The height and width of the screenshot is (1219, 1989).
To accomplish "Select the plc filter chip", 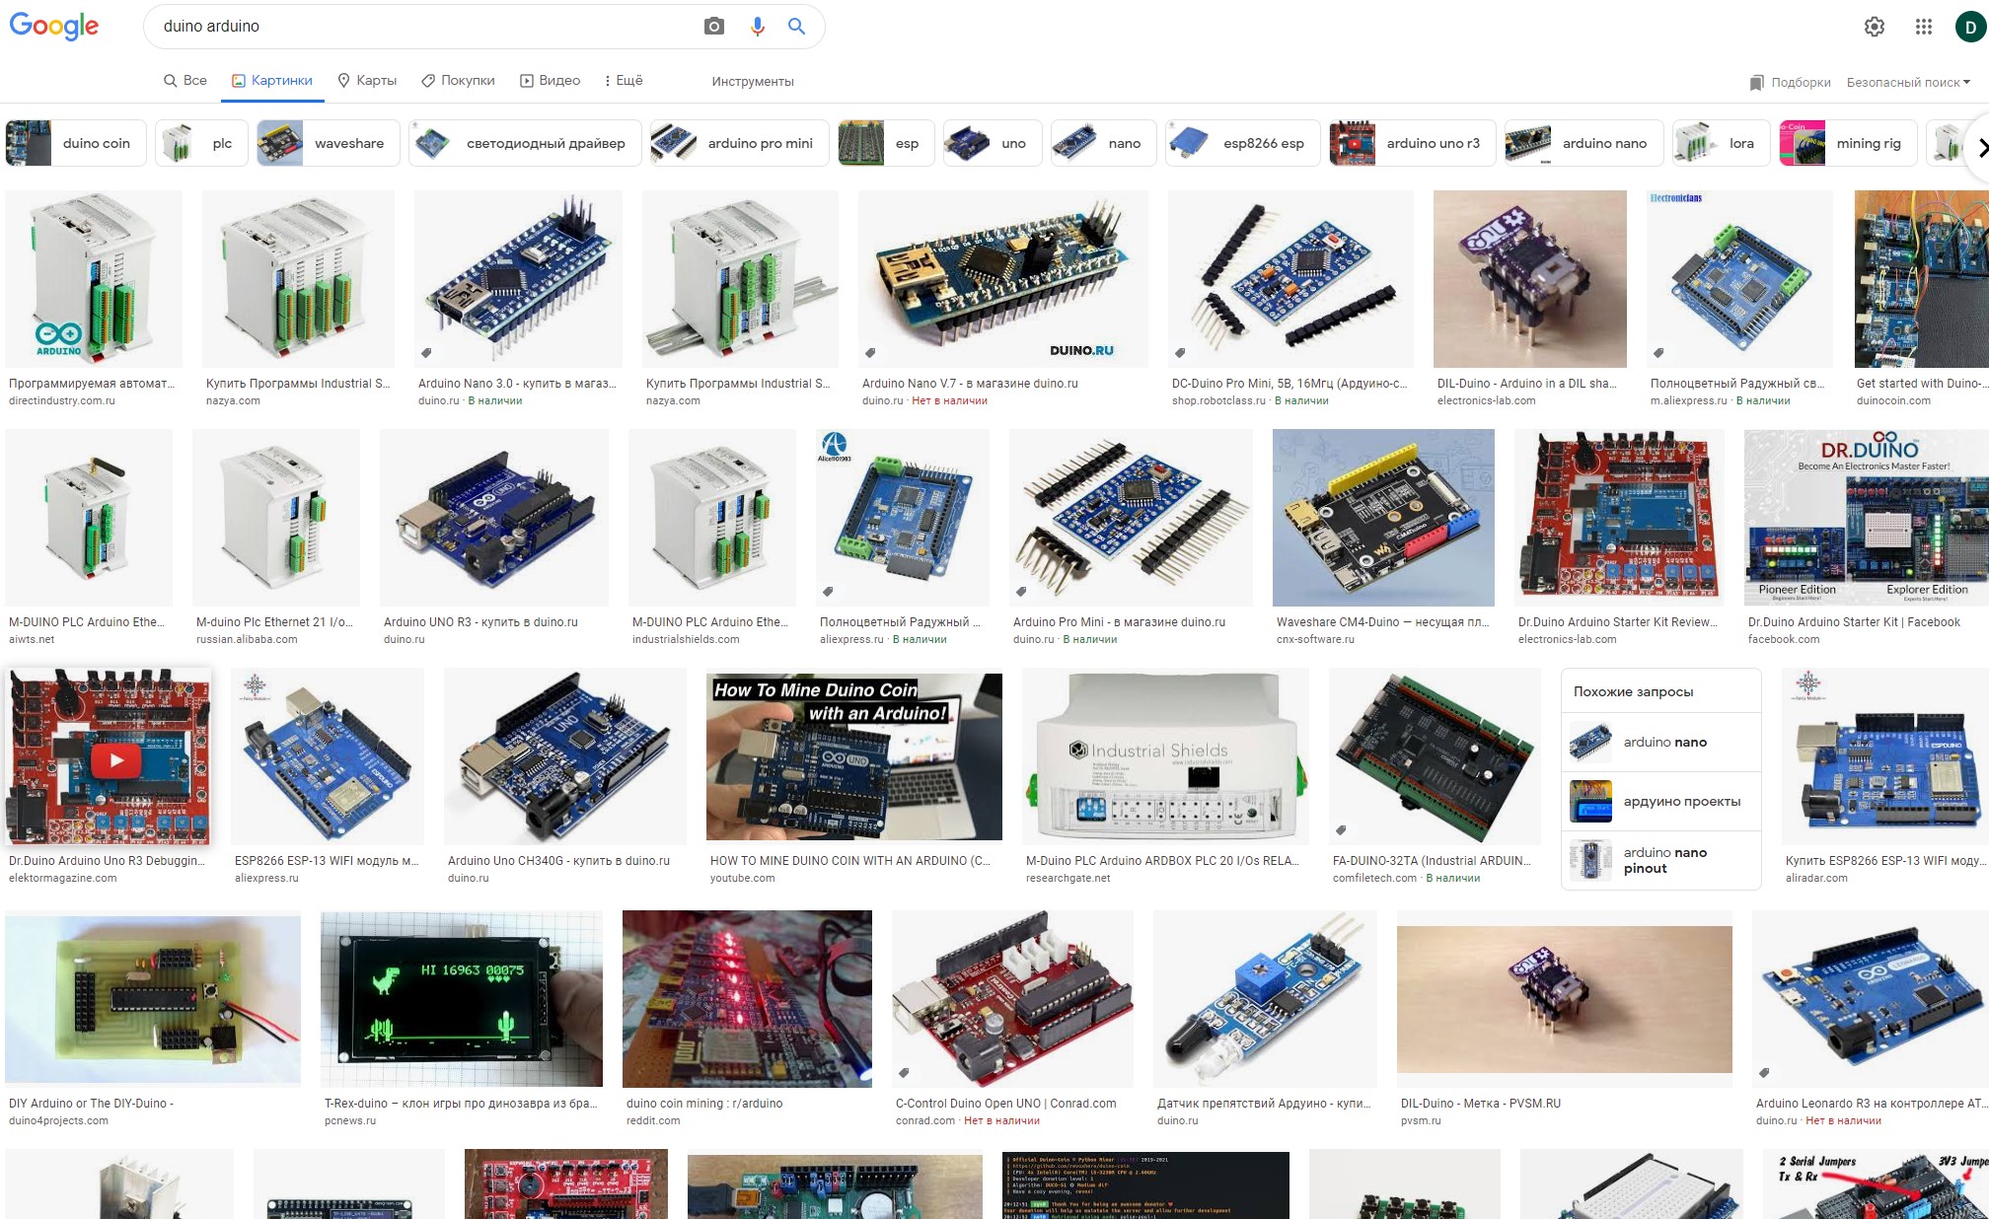I will (x=201, y=143).
